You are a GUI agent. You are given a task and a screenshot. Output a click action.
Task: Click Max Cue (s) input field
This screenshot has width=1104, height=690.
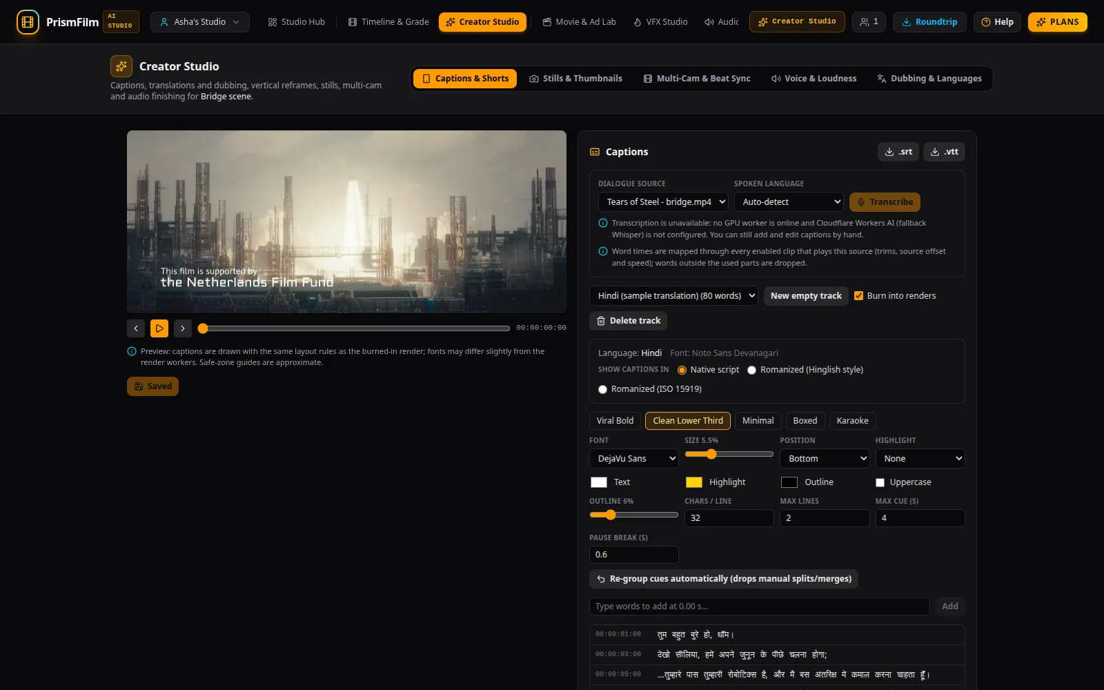[920, 518]
